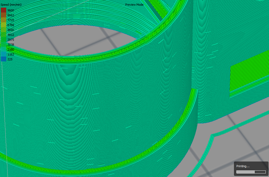Select the 8662 speed color swatch
The height and width of the screenshot is (177, 269).
tap(4, 15)
